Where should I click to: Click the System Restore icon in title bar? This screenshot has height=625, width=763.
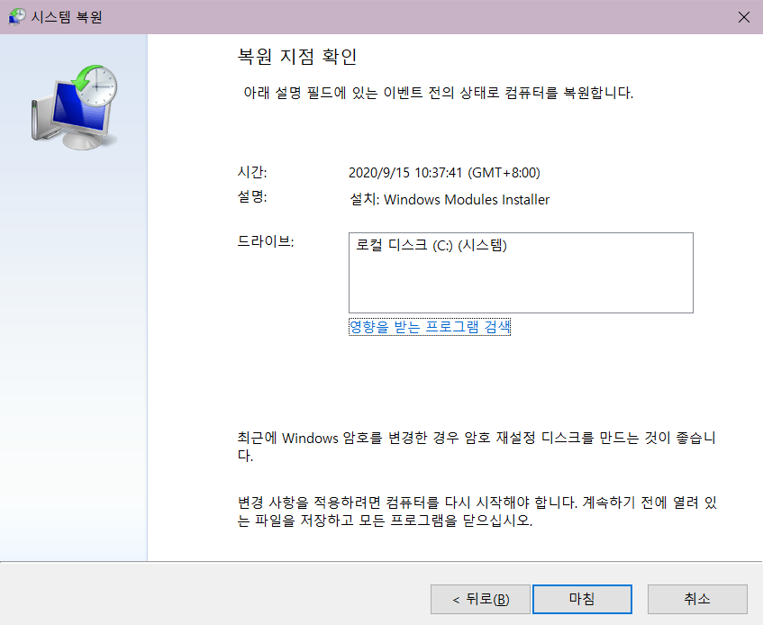16,16
